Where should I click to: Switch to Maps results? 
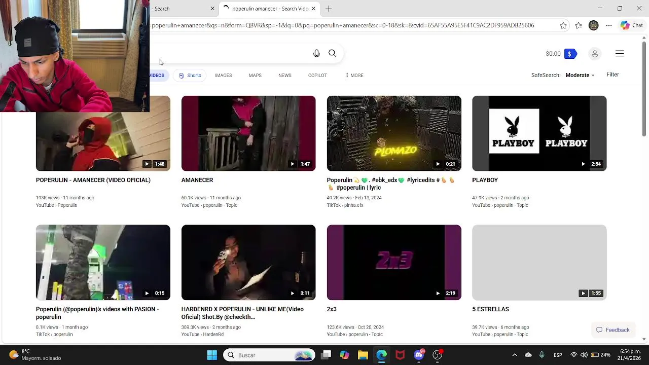pos(255,76)
